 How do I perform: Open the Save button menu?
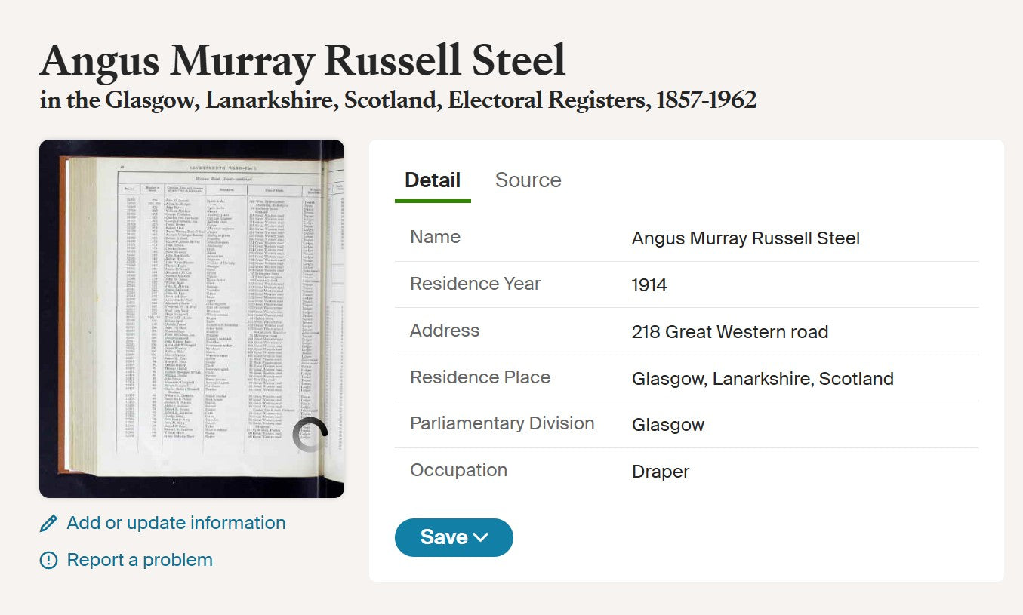pyautogui.click(x=454, y=537)
